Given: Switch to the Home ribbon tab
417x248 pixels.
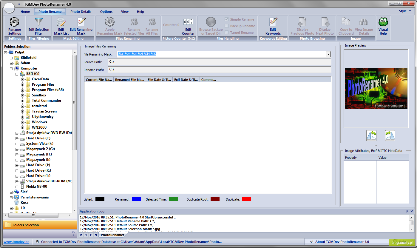Looking at the screenshot, I should tap(25, 12).
